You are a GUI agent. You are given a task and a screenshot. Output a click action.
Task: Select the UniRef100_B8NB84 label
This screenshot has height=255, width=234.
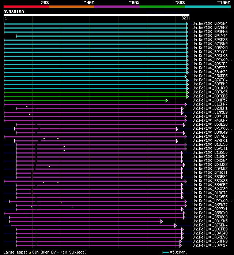(x=210, y=177)
